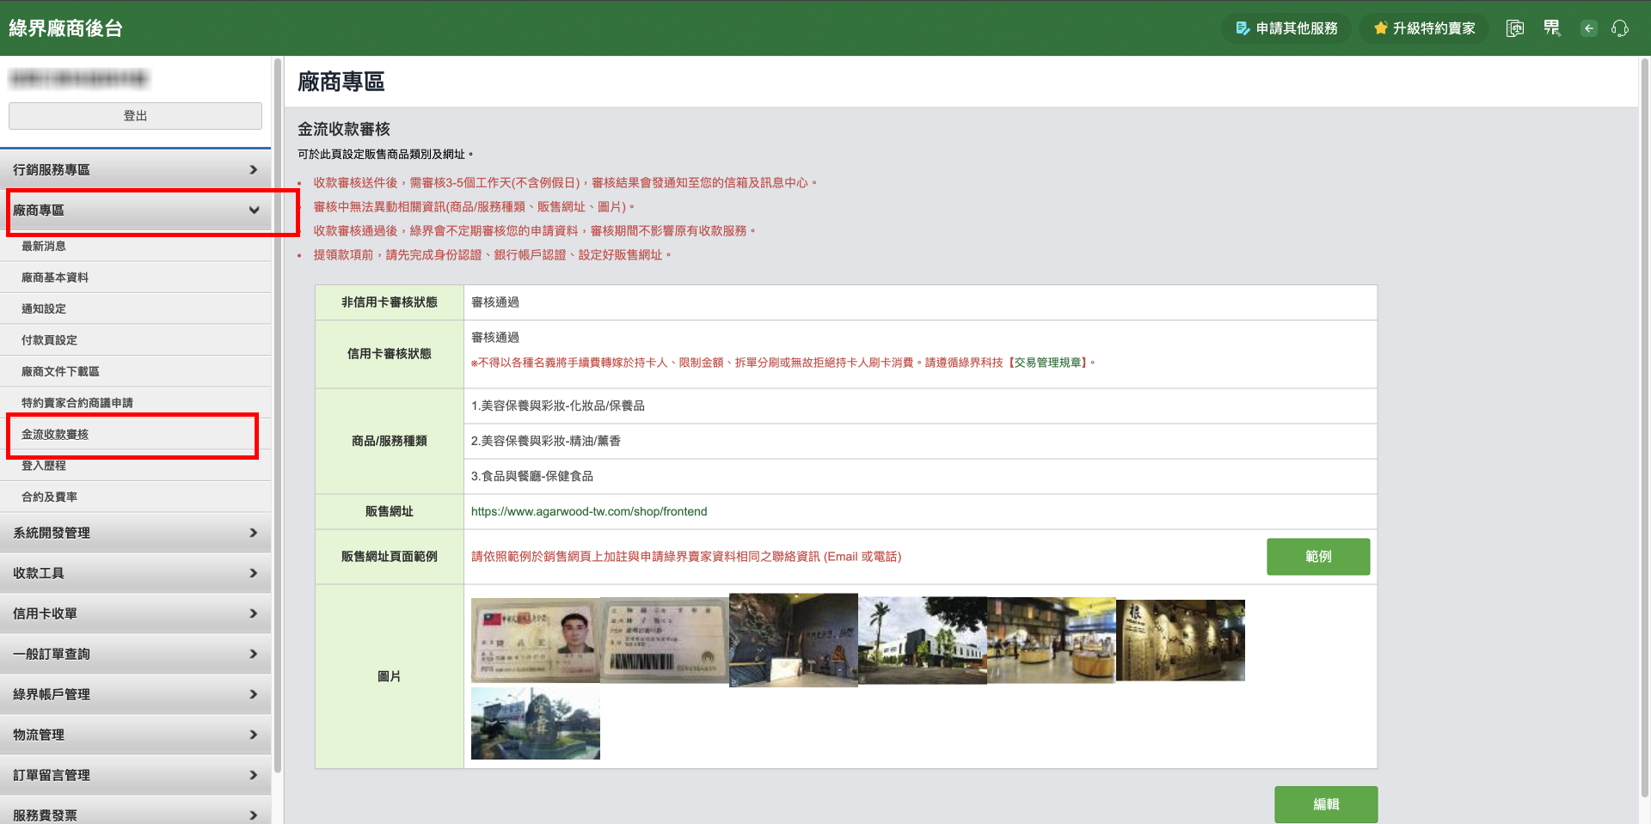
Task: Open the ID card front photo thumbnail
Action: 535,640
